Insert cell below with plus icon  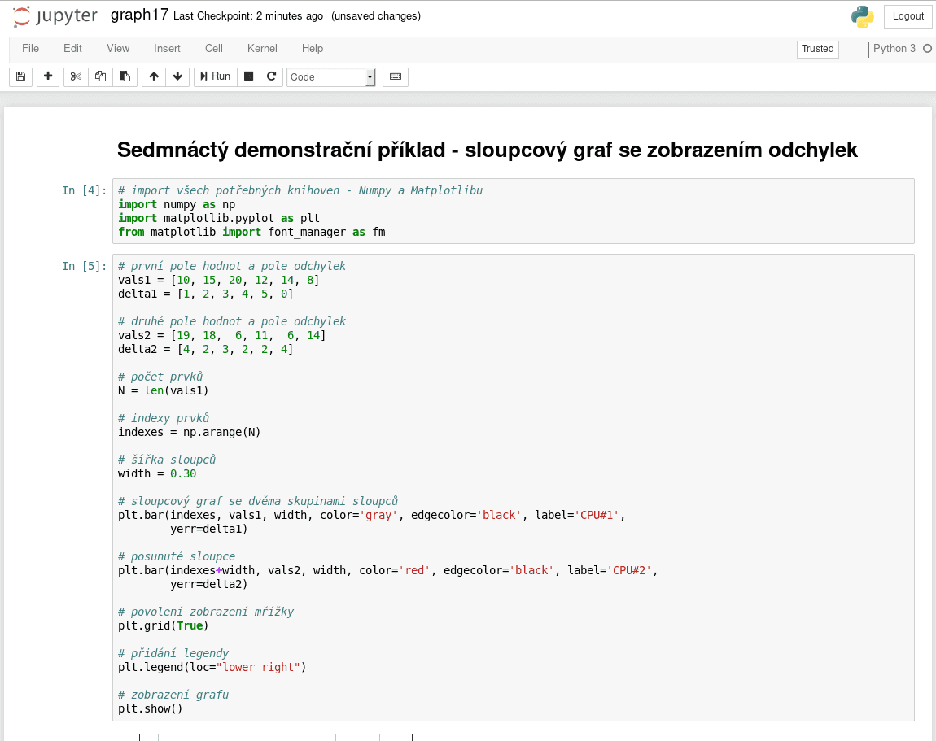pos(48,76)
